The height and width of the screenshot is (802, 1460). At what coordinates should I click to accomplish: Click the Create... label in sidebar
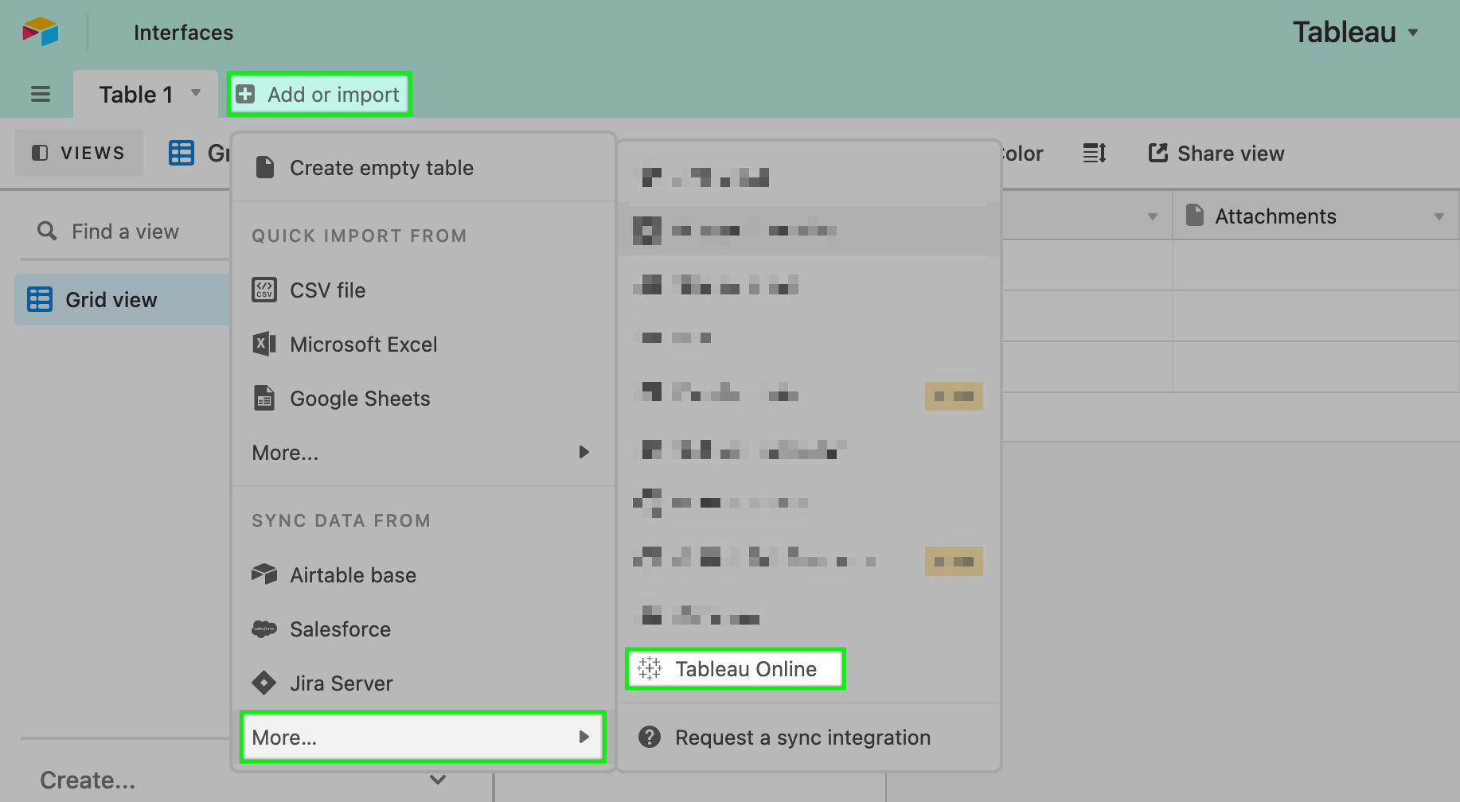click(88, 780)
